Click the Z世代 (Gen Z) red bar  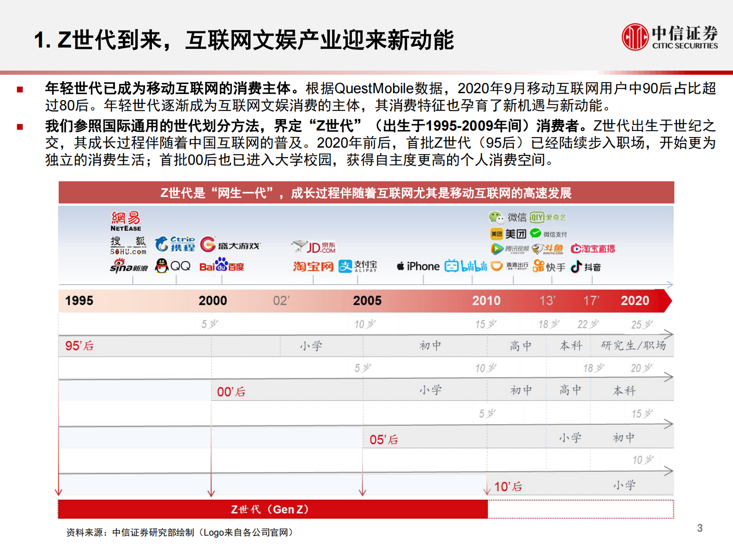pyautogui.click(x=273, y=509)
